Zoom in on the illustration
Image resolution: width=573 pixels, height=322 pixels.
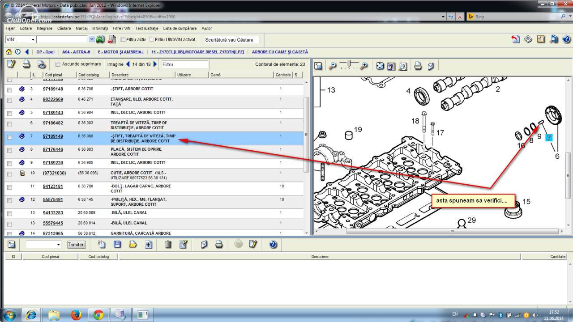tap(364, 66)
